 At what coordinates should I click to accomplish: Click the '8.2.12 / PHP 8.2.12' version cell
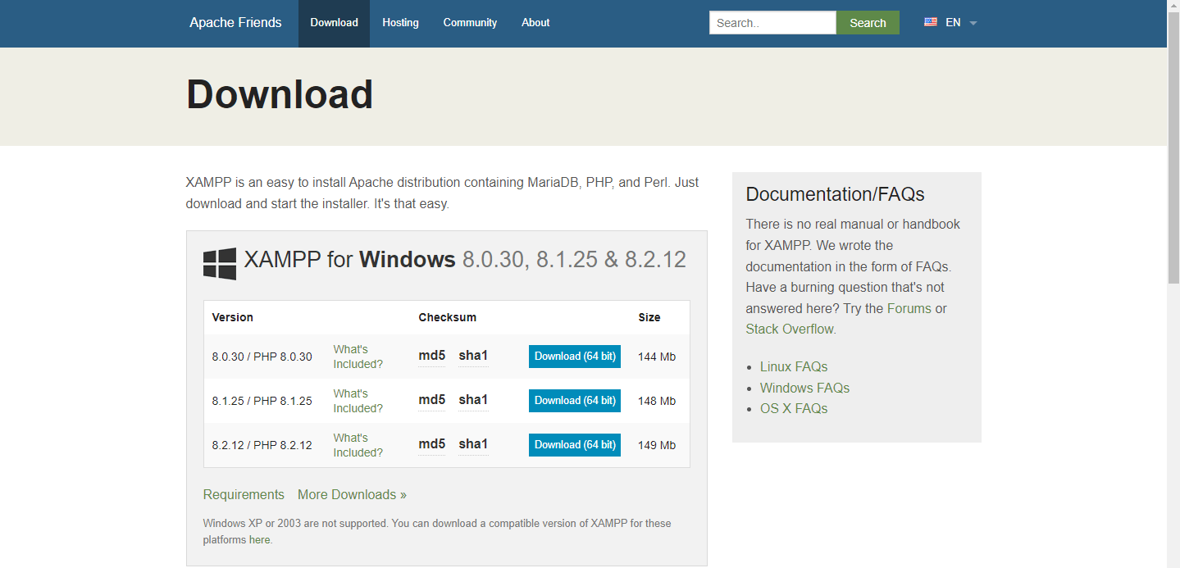click(262, 445)
